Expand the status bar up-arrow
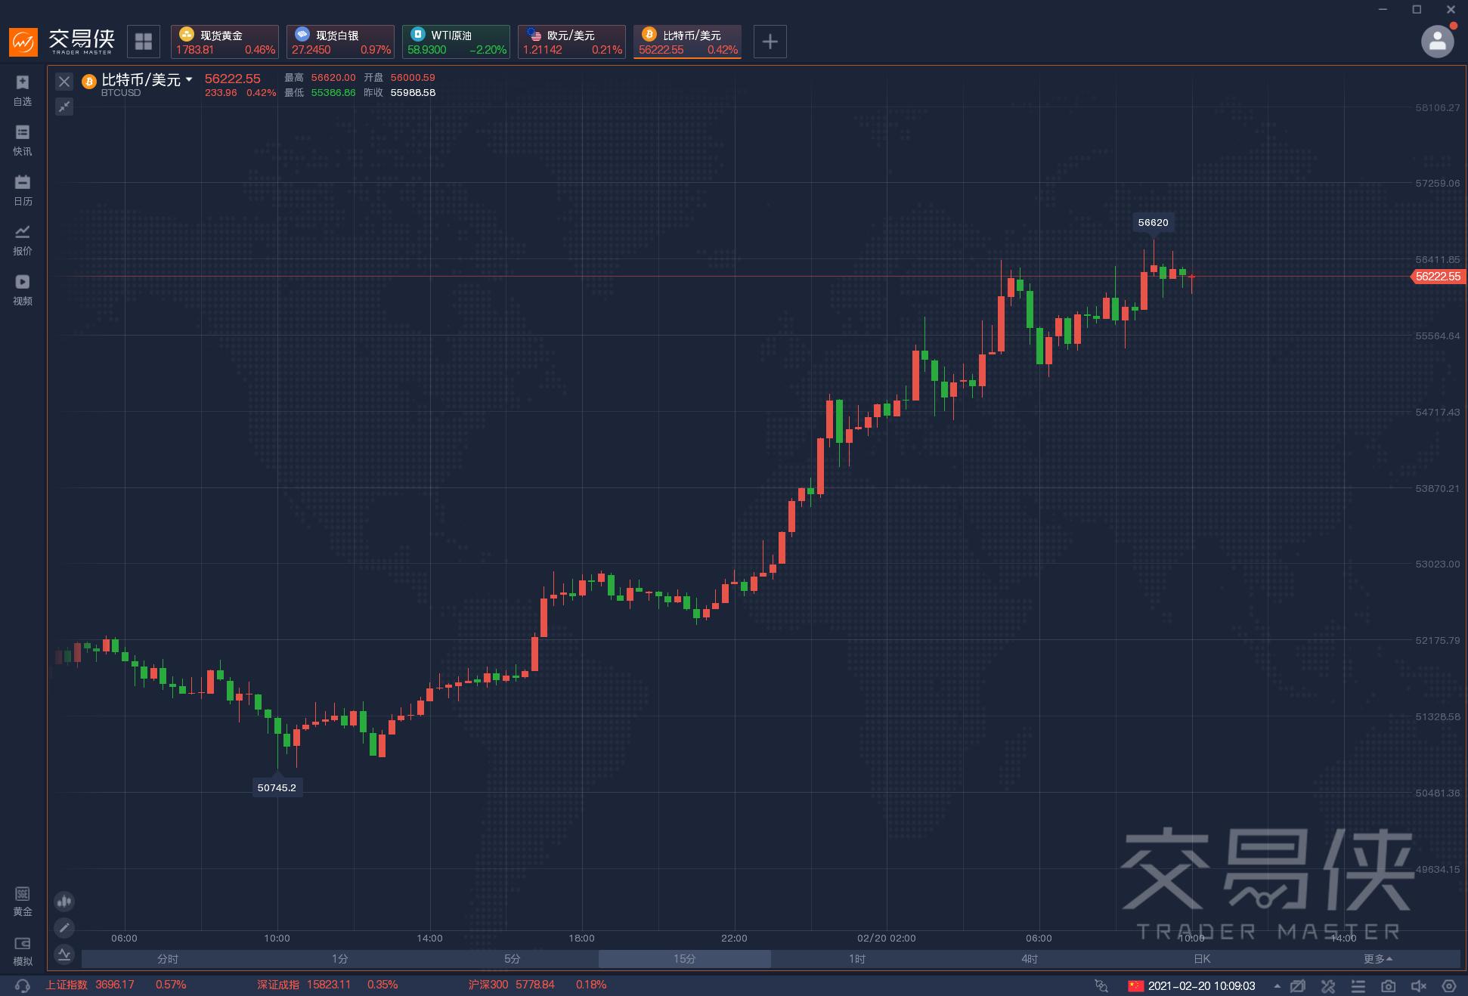1468x996 pixels. (x=1277, y=985)
